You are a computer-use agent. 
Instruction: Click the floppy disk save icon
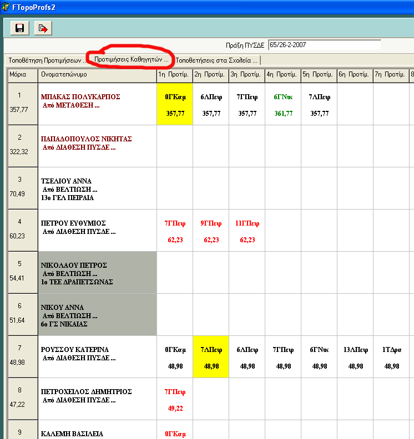tap(19, 28)
